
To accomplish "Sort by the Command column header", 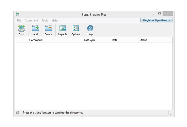I will pyautogui.click(x=55, y=40).
